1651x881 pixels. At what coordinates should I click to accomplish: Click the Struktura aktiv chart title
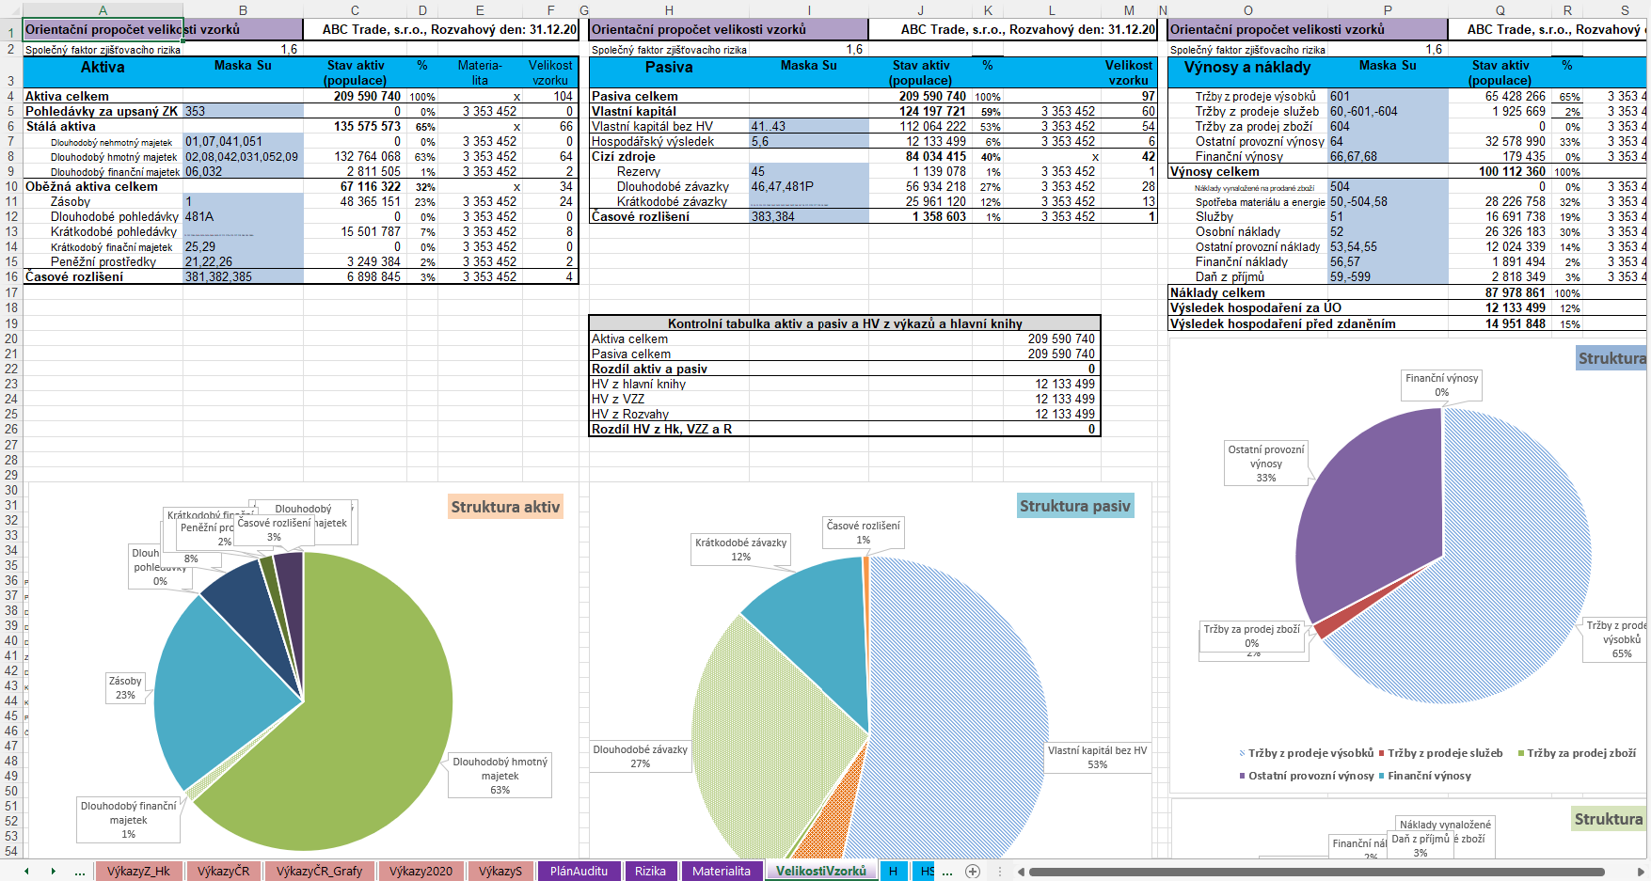click(x=505, y=507)
